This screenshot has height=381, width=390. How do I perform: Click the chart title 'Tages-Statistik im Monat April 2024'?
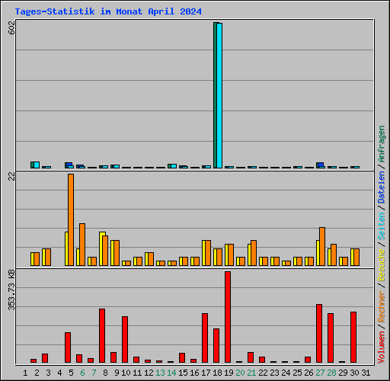[108, 11]
